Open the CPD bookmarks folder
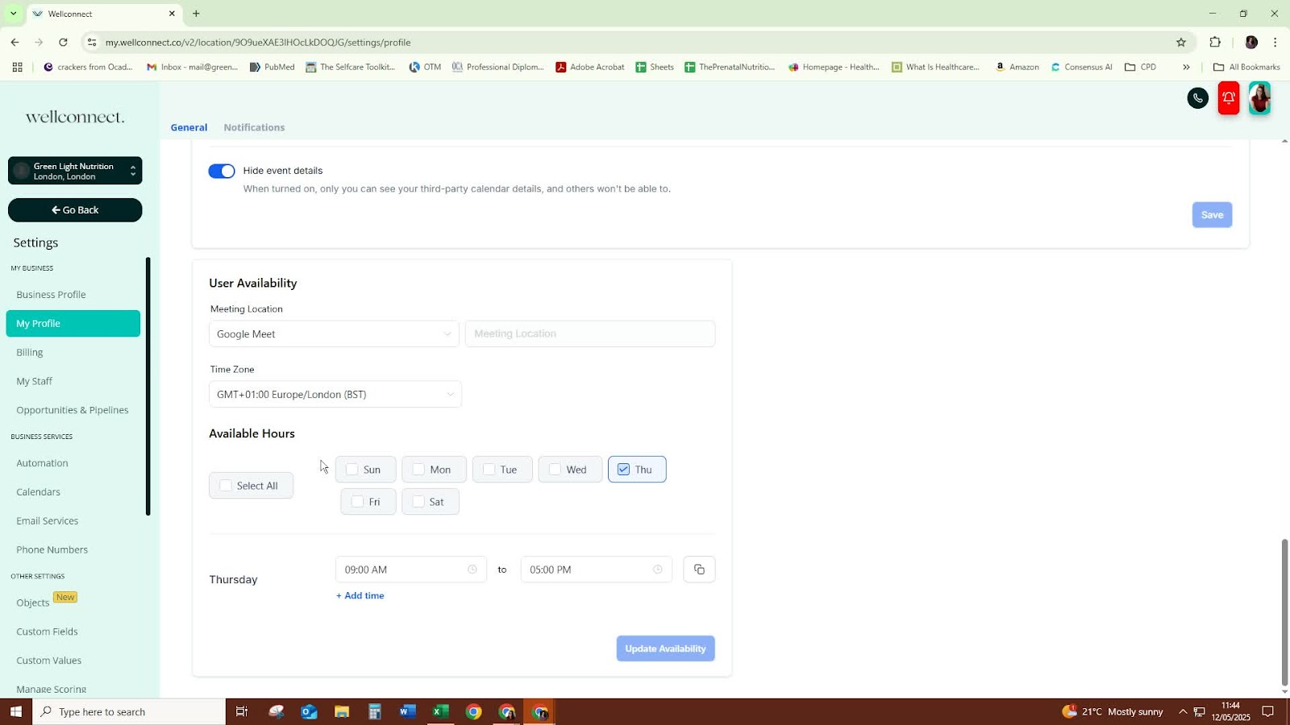 [1140, 67]
